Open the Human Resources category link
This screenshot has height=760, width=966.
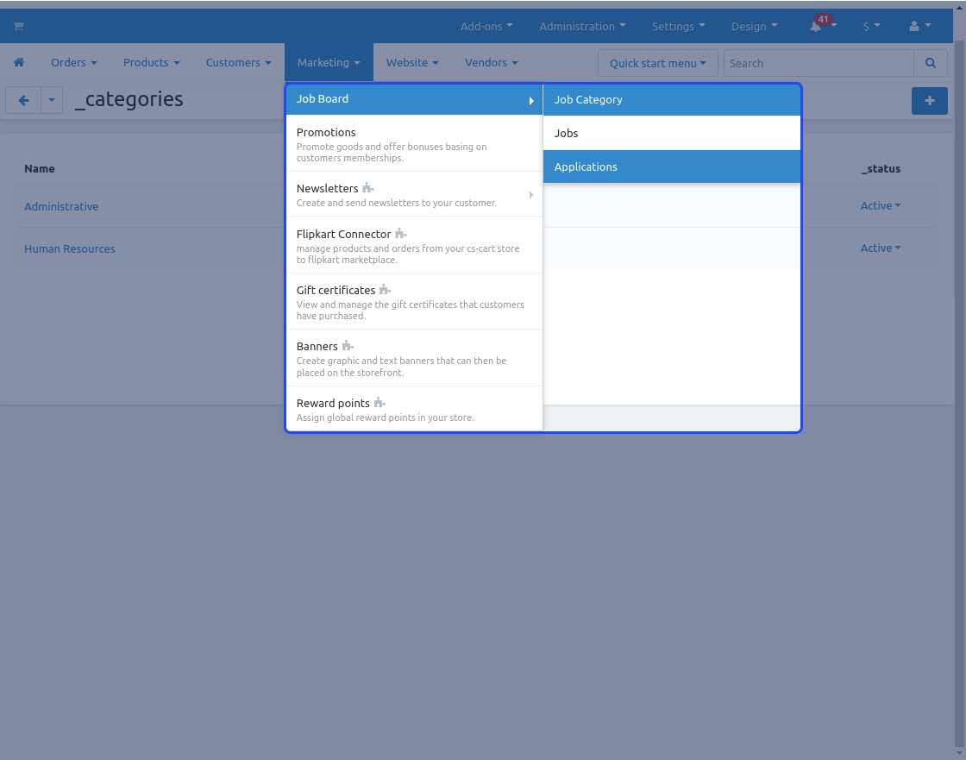70,249
